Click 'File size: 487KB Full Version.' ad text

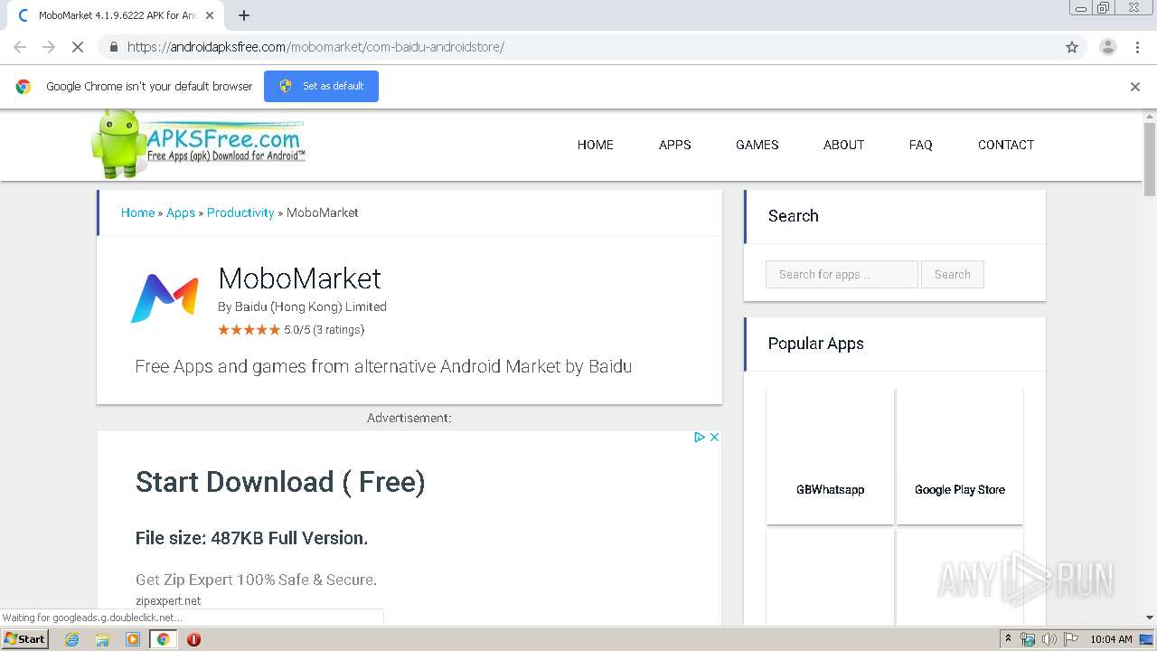pos(251,539)
